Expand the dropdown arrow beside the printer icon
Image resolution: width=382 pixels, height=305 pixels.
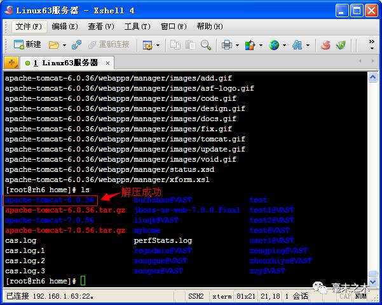(x=237, y=46)
